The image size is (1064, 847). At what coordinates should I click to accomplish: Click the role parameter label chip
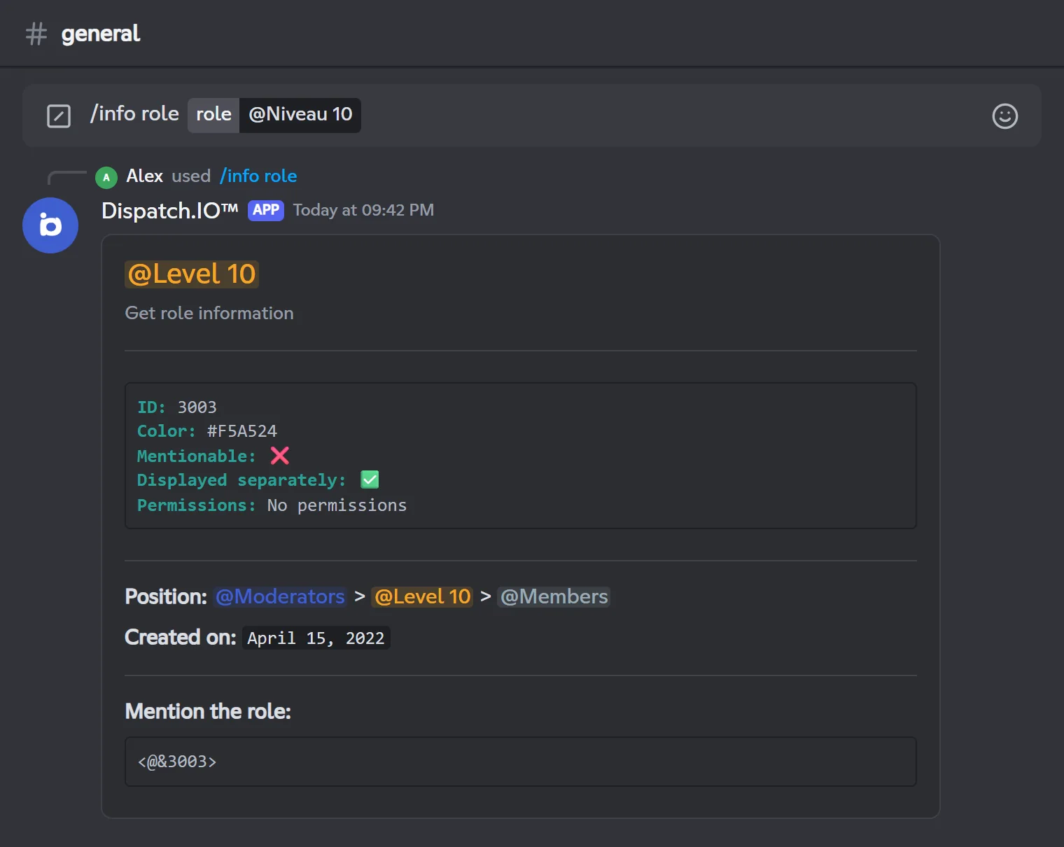[x=213, y=114]
